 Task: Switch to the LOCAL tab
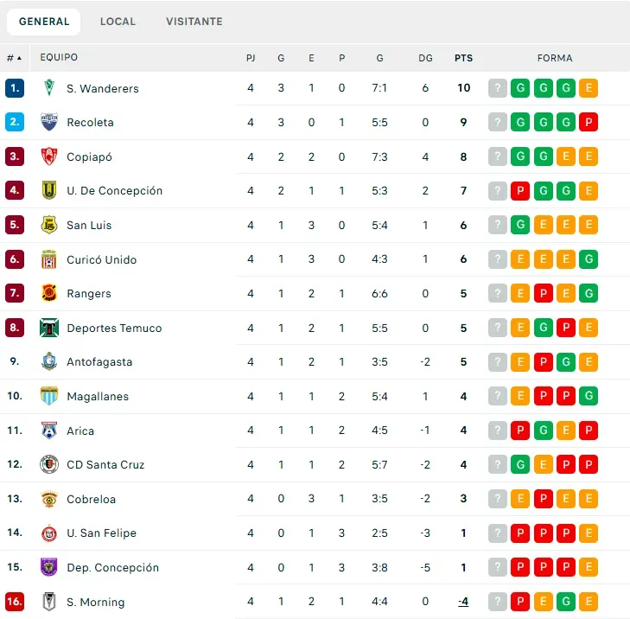click(118, 22)
